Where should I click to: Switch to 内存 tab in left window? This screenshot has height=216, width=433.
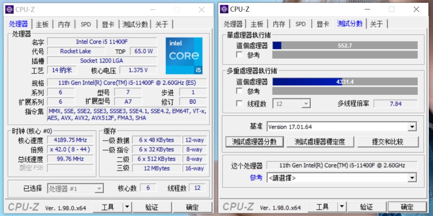coord(64,24)
